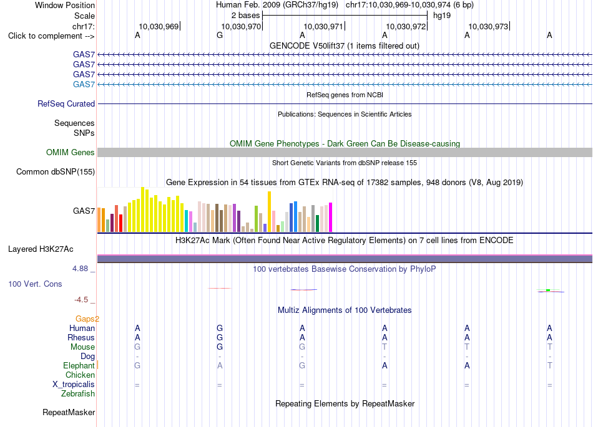593x427 pixels.
Task: Click the Human alignment row label
Action: tap(82, 328)
